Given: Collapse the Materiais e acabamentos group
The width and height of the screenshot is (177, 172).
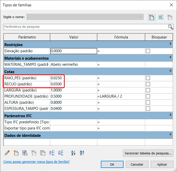Looking at the screenshot, I should click(x=170, y=57).
